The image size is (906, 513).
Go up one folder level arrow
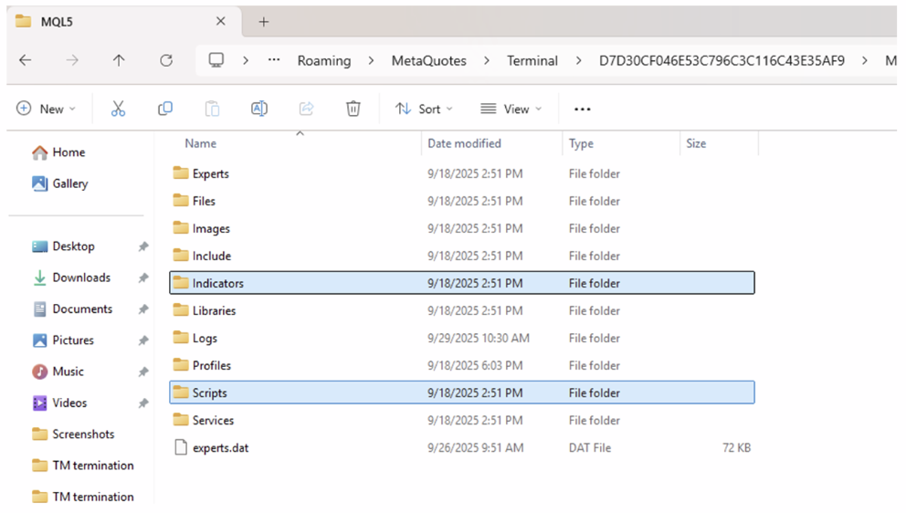(x=119, y=60)
